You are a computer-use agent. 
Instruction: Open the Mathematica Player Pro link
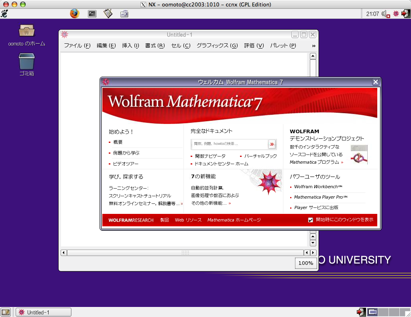click(x=321, y=197)
